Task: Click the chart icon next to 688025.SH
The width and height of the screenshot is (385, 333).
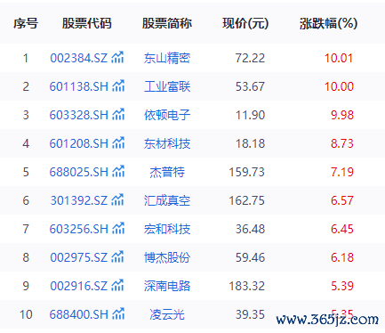Action: coord(118,171)
